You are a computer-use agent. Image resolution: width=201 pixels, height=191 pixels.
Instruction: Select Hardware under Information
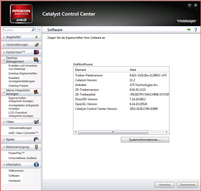pos(15,181)
